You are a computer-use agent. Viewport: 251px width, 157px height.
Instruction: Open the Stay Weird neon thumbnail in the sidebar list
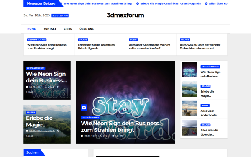click(x=190, y=69)
